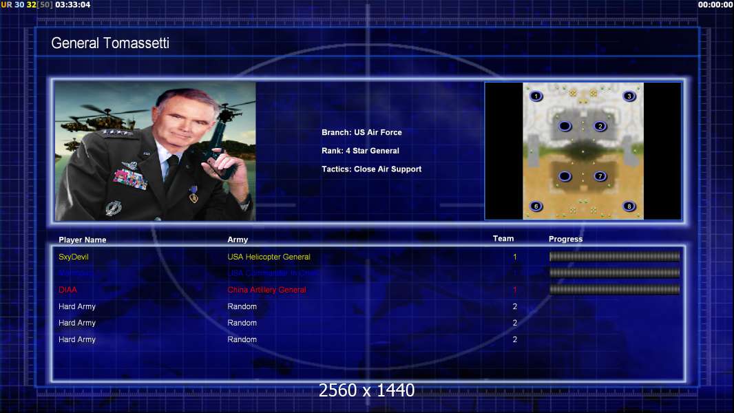Click the Army column header
Image resolution: width=734 pixels, height=413 pixels.
pyautogui.click(x=238, y=240)
